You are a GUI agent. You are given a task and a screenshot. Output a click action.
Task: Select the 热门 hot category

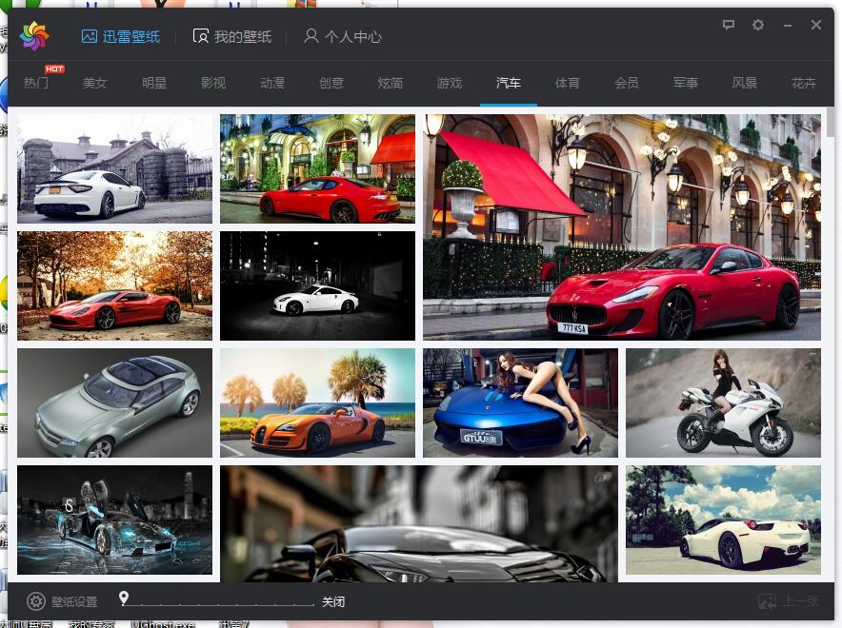[36, 83]
